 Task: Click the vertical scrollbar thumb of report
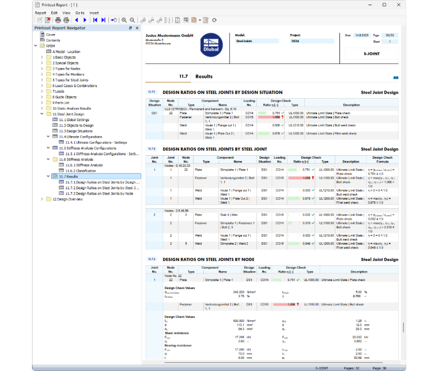click(x=403, y=327)
